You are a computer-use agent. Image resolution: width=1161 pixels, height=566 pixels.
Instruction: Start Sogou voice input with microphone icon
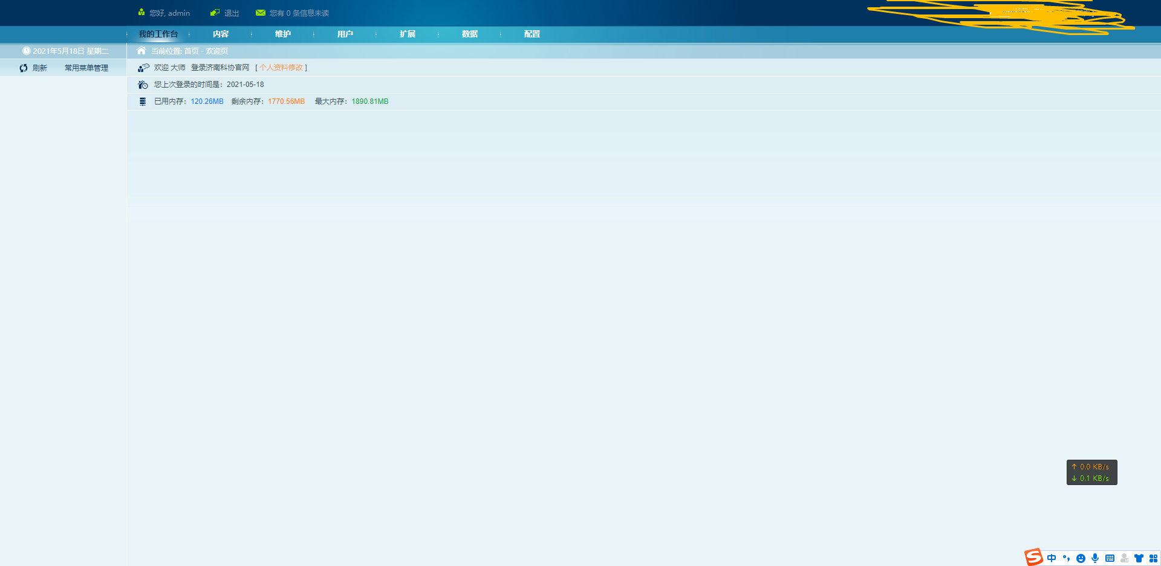pos(1095,558)
